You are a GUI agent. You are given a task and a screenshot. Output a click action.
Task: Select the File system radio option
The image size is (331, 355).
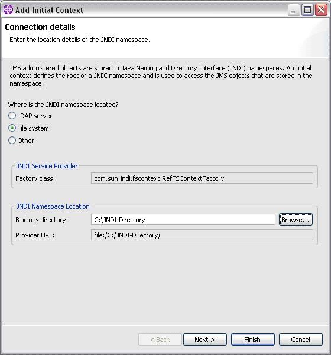[x=12, y=128]
